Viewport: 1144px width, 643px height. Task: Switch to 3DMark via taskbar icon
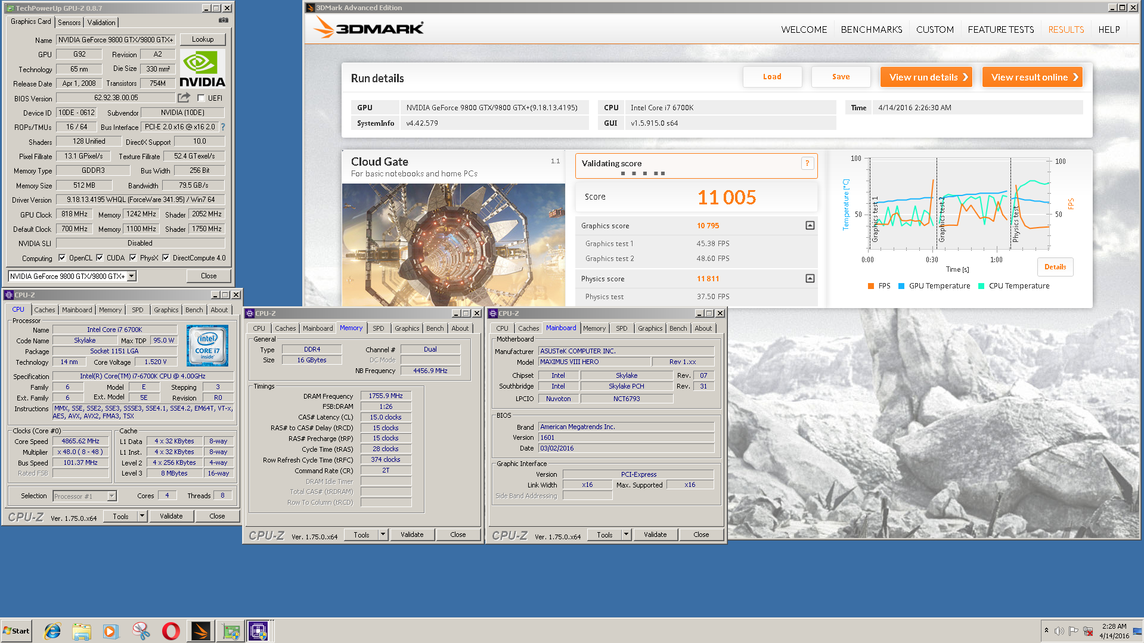coord(201,631)
